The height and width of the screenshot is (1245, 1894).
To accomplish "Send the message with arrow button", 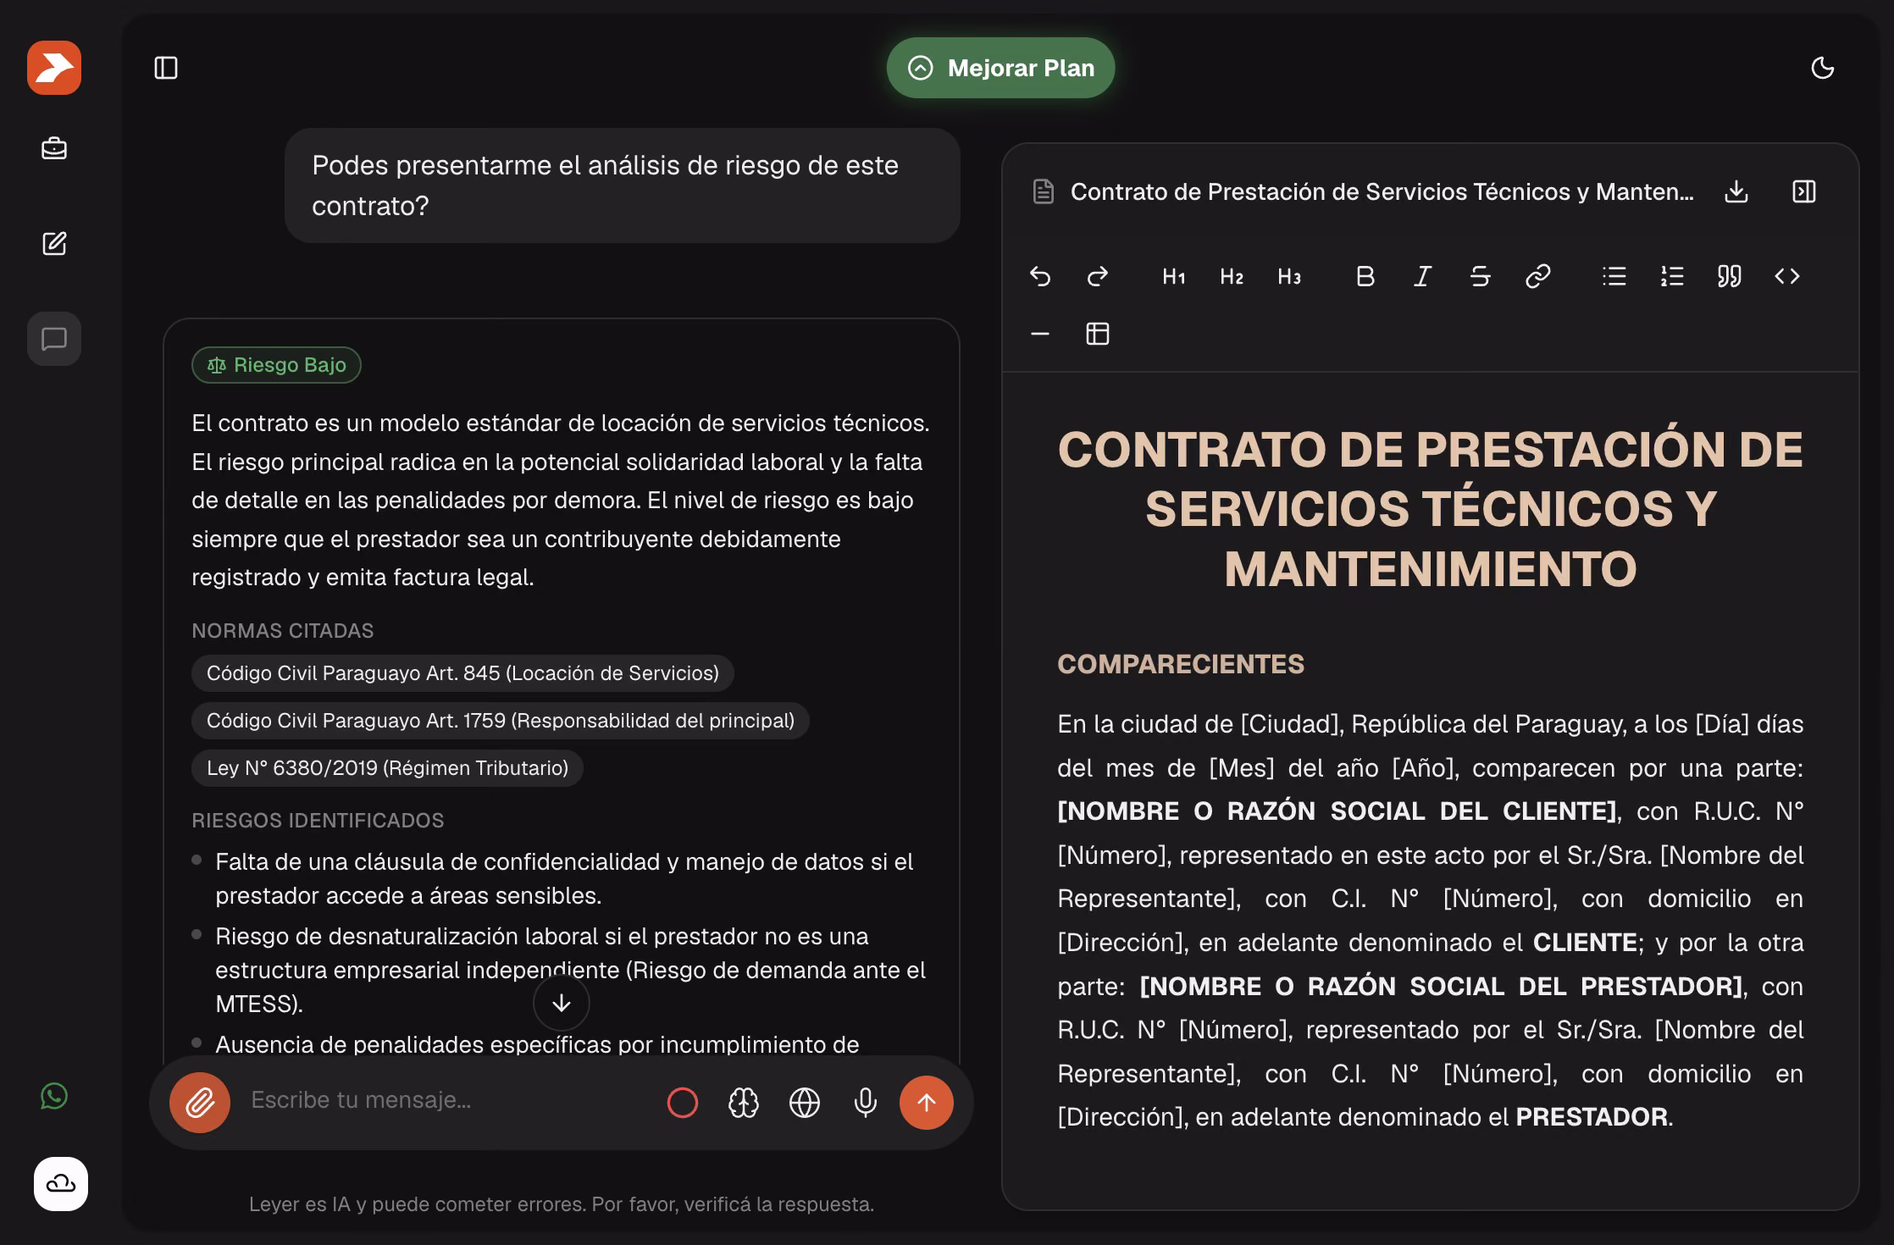I will 927,1103.
